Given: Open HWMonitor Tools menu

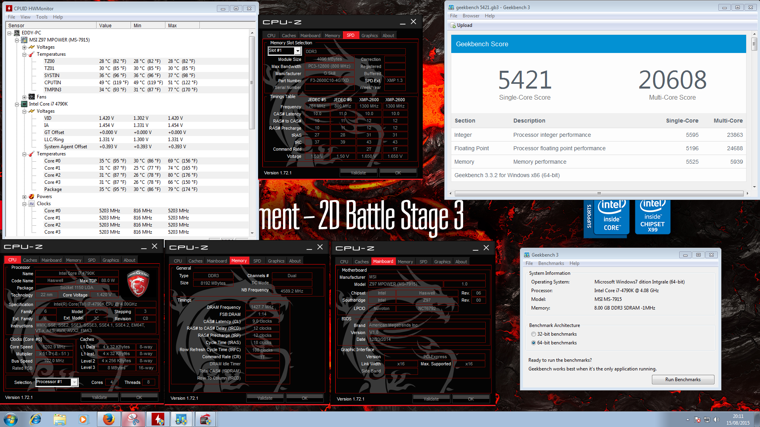Looking at the screenshot, I should [x=42, y=17].
